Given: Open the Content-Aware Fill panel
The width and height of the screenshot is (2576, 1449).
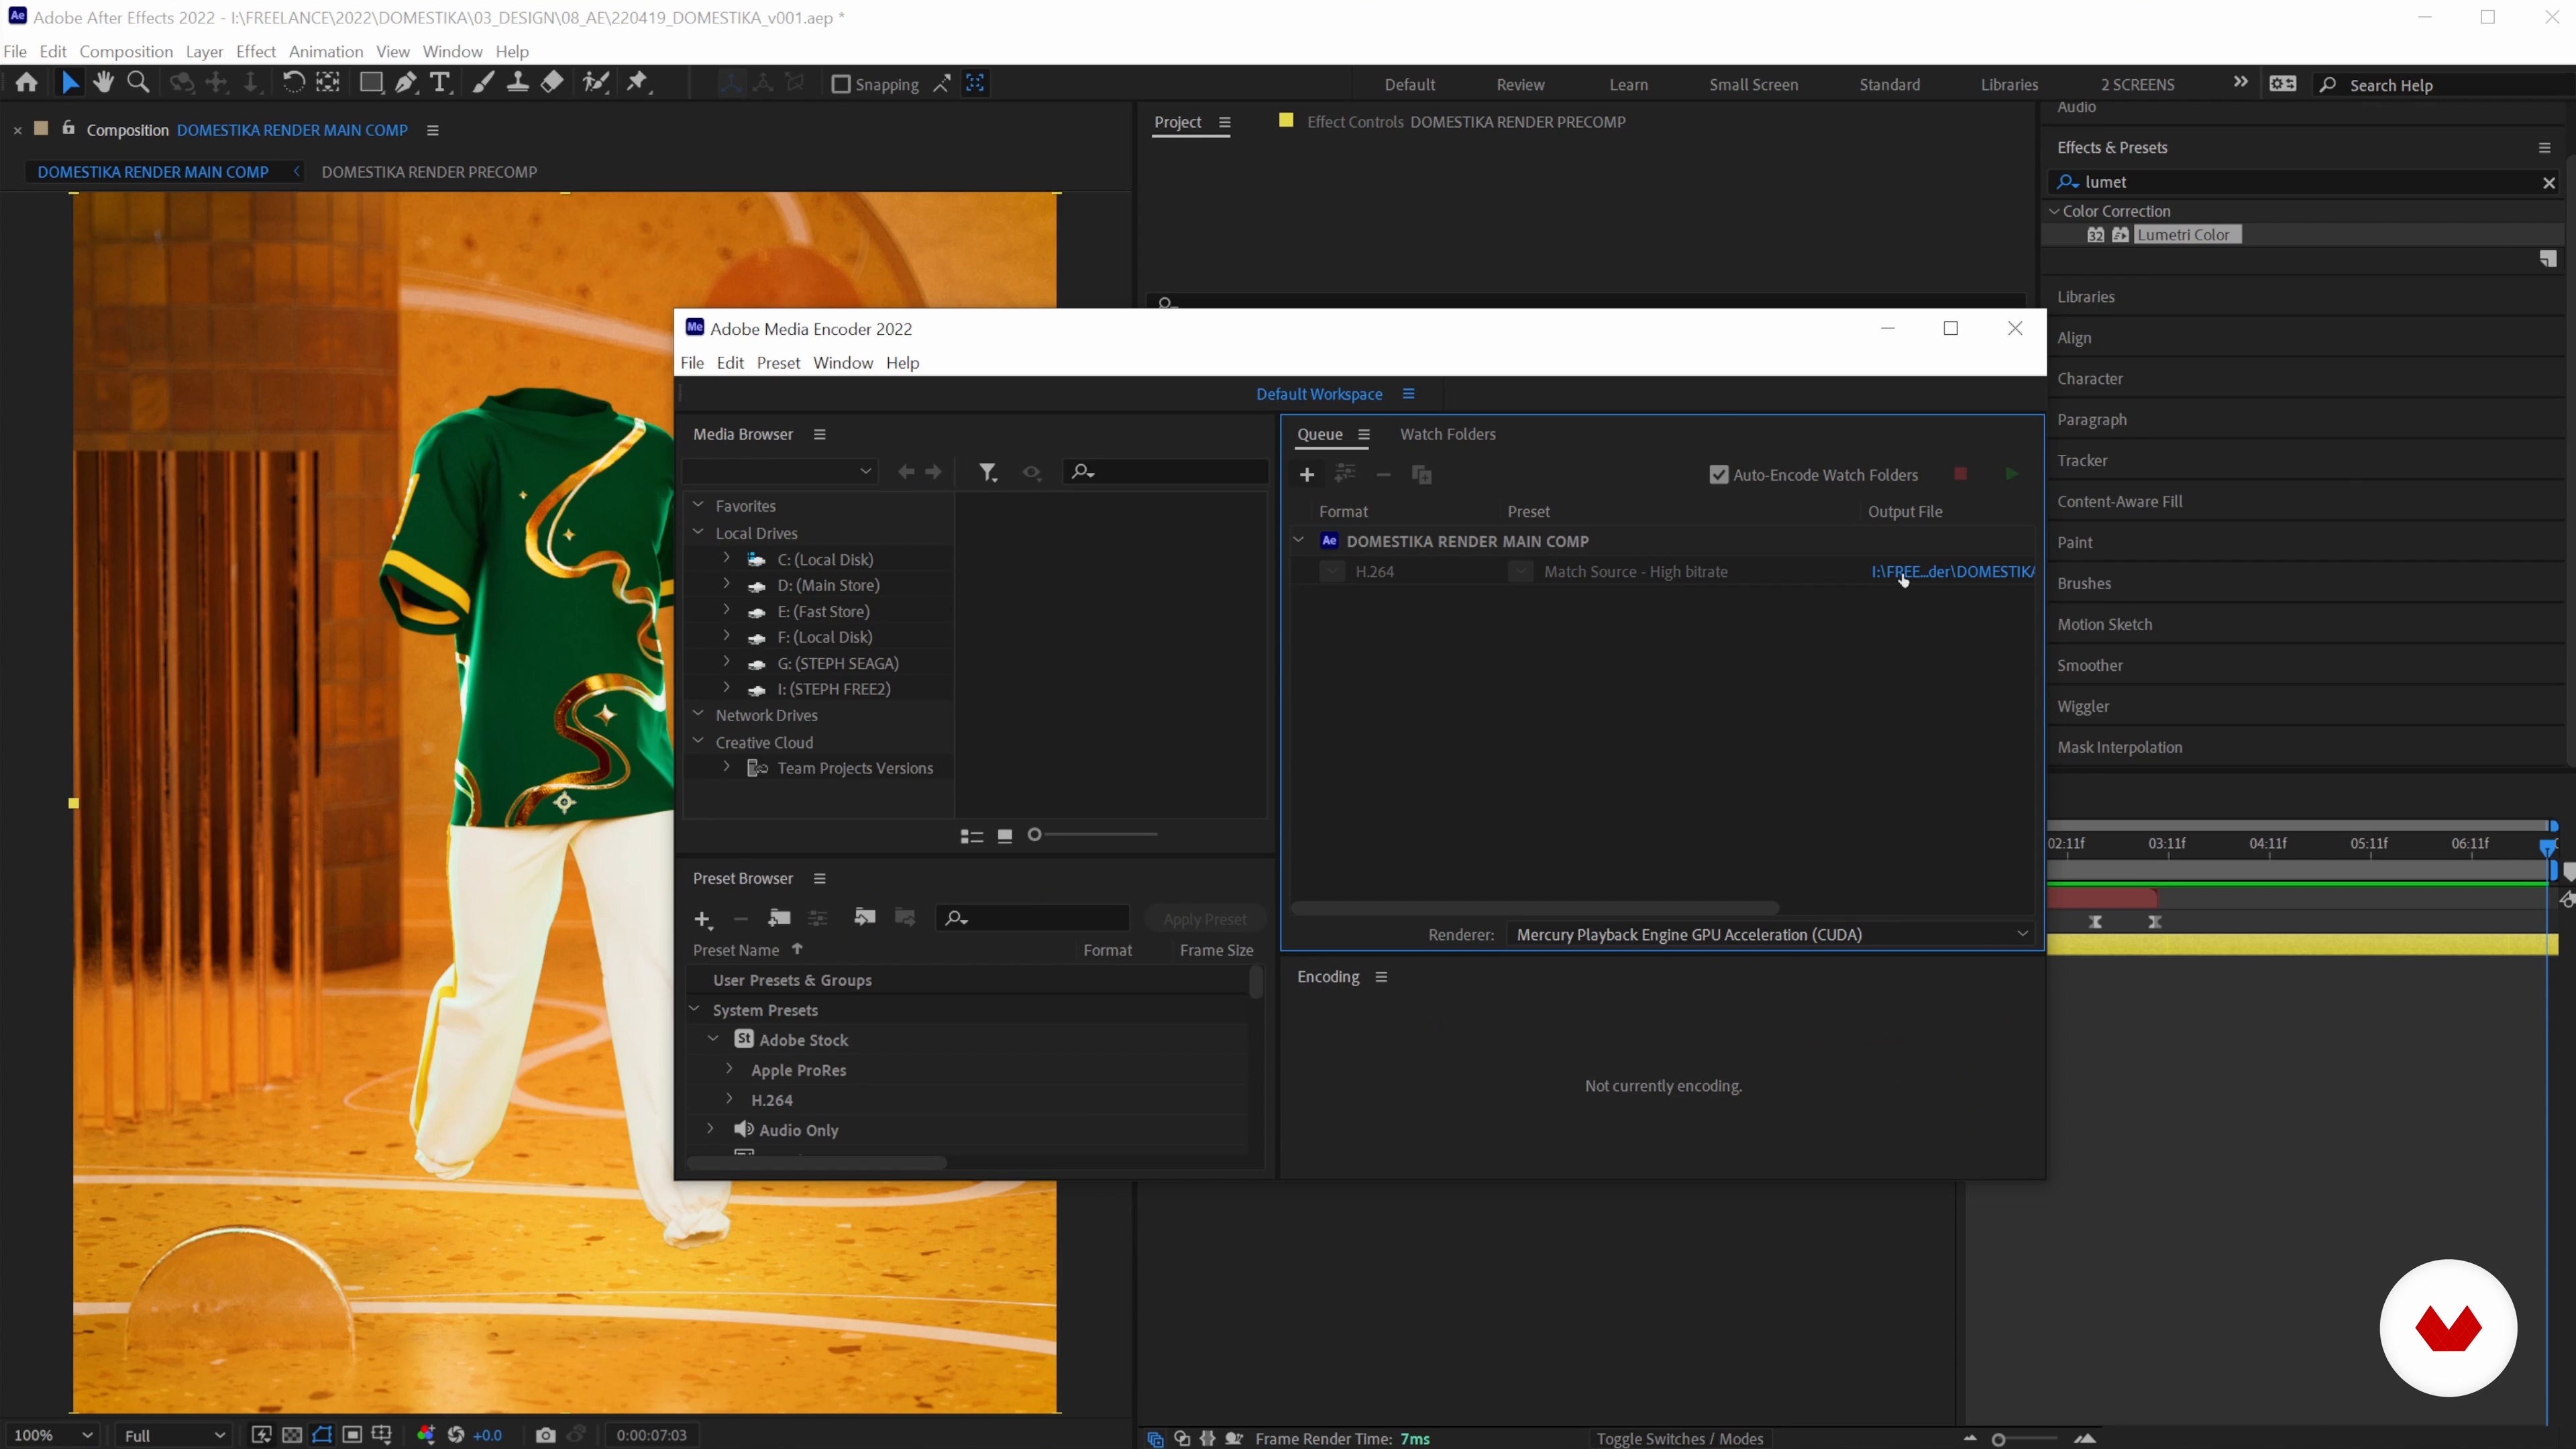Looking at the screenshot, I should (x=2120, y=502).
